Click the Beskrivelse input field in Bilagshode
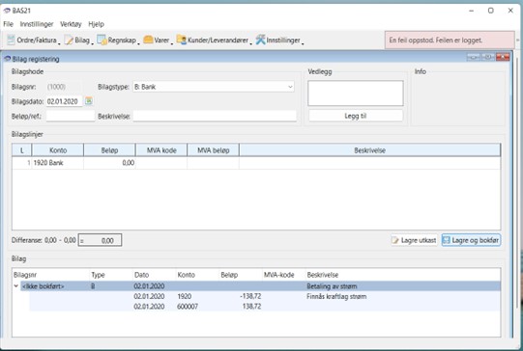Screen dimensions: 523x351 (x=215, y=116)
